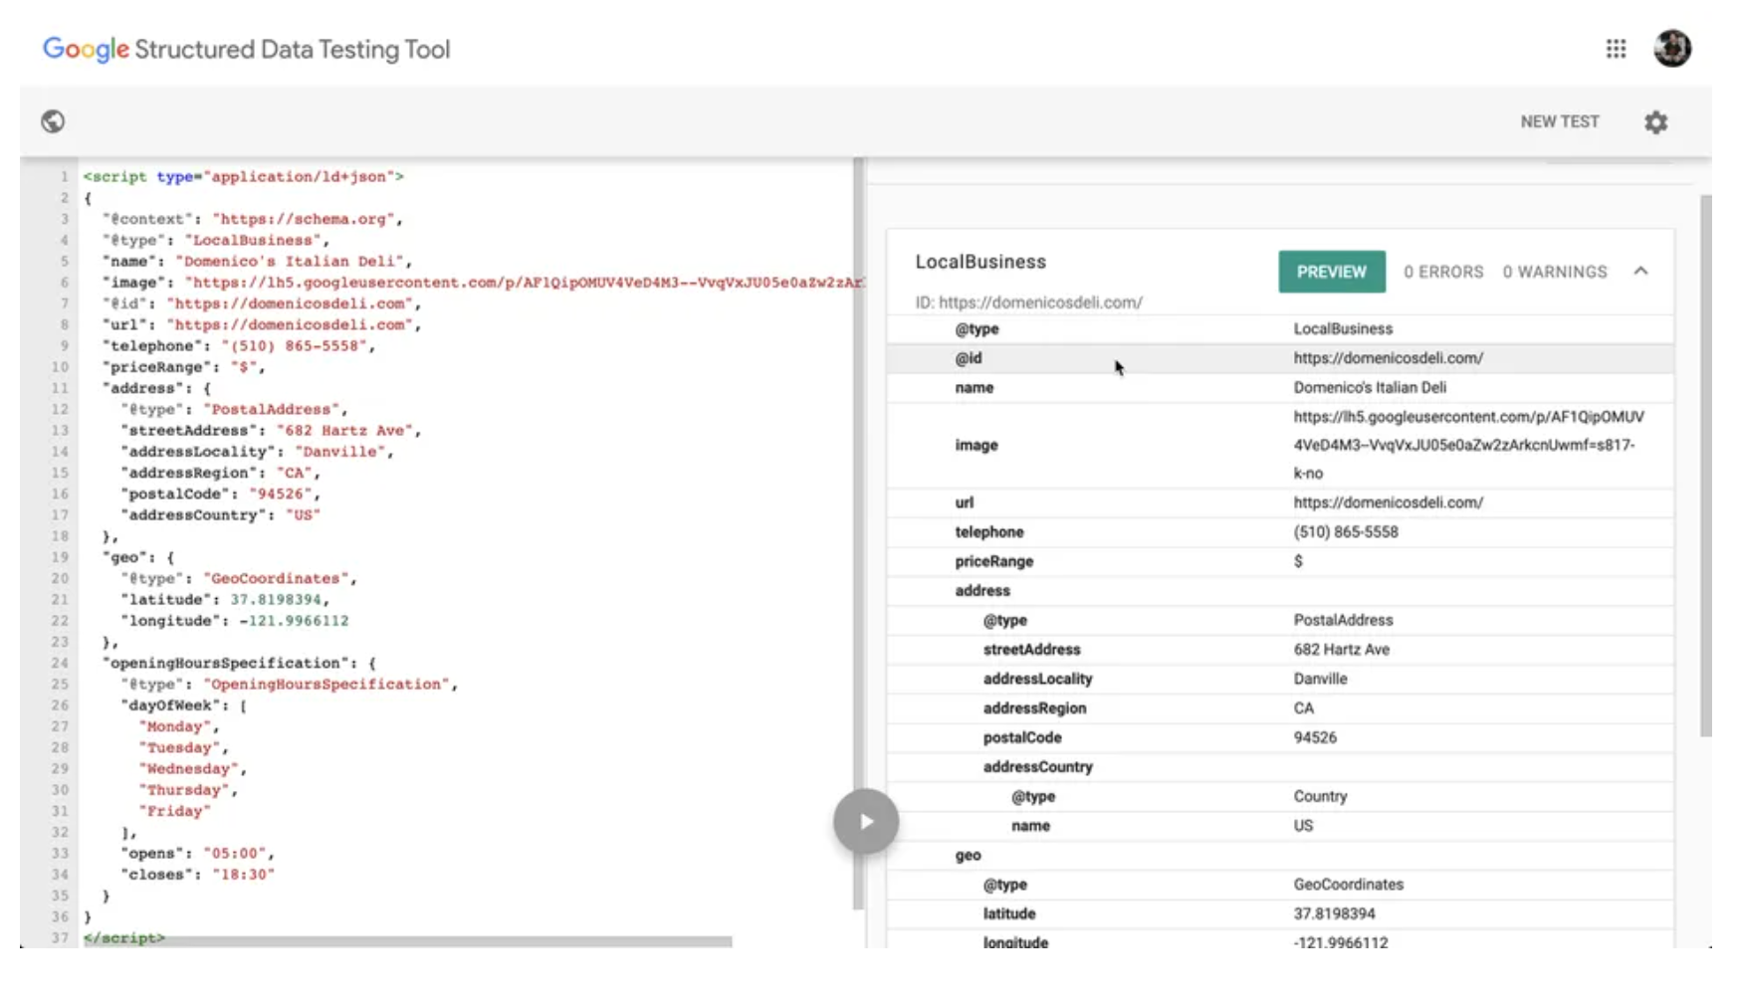Viewport: 1738px width, 1004px height.
Task: Click "Wednesday" in the code editor
Action: 189,769
